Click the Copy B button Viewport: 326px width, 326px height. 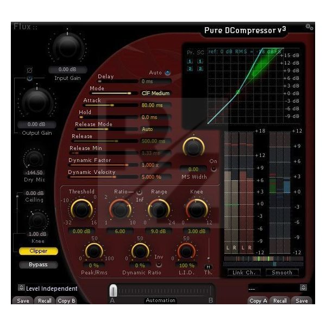pos(66,300)
